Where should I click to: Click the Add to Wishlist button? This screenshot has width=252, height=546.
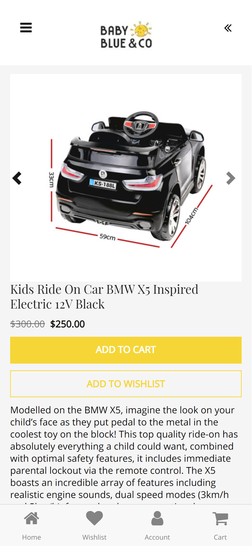(126, 384)
